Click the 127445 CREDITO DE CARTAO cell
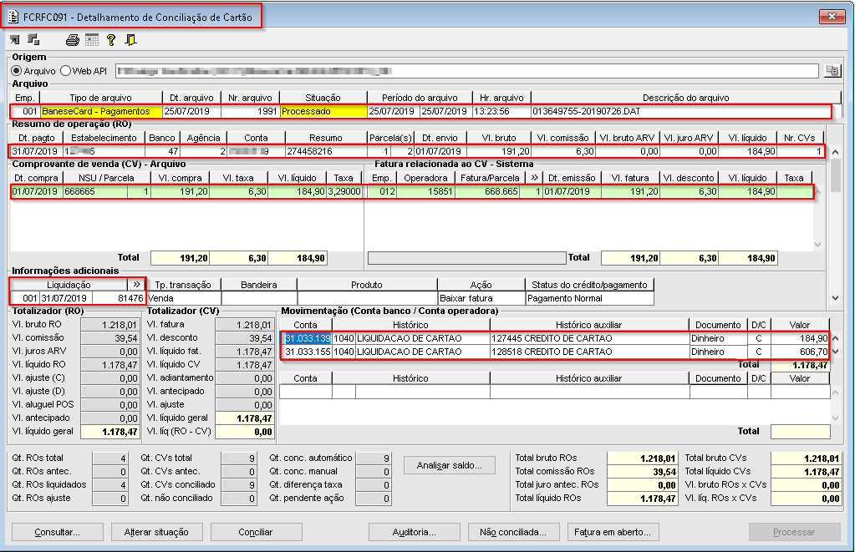 [589, 338]
